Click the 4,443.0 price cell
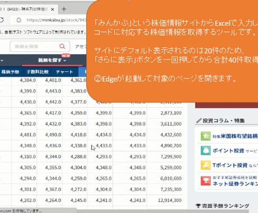Screen dimensions: 258x213 pos(53,91)
